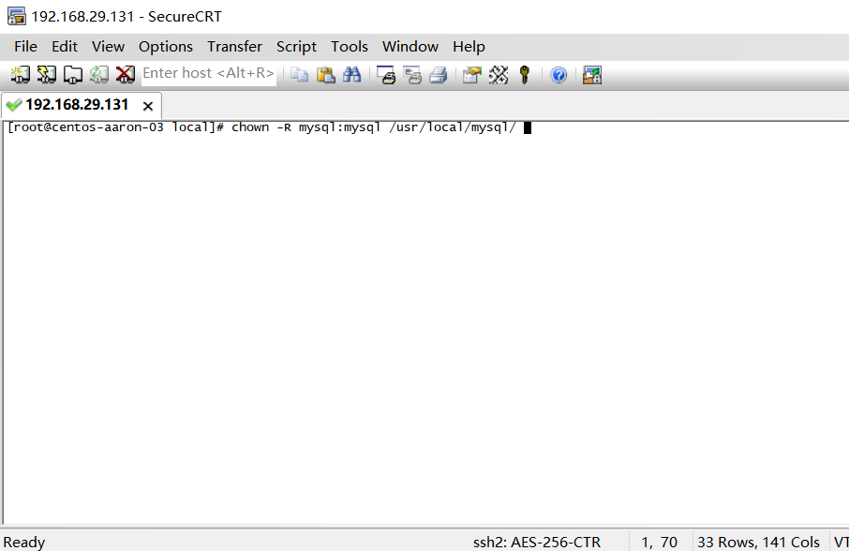Open the Tools menu
The image size is (849, 551).
coord(350,47)
